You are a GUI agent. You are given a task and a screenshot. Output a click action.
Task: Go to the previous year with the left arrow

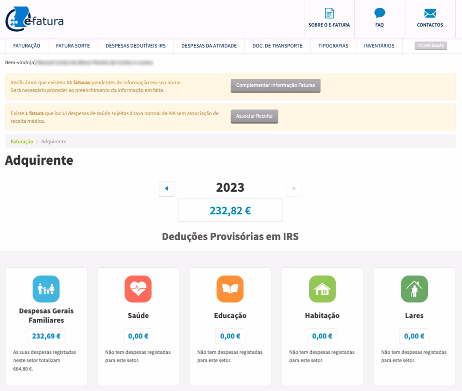[x=166, y=189]
